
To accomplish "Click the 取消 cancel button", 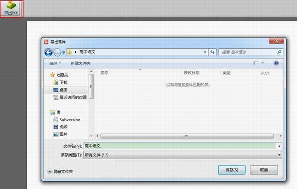I will [x=264, y=170].
